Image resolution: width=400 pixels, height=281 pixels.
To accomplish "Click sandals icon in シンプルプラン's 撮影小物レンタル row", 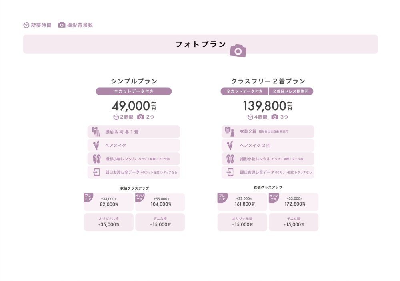I will [96, 159].
